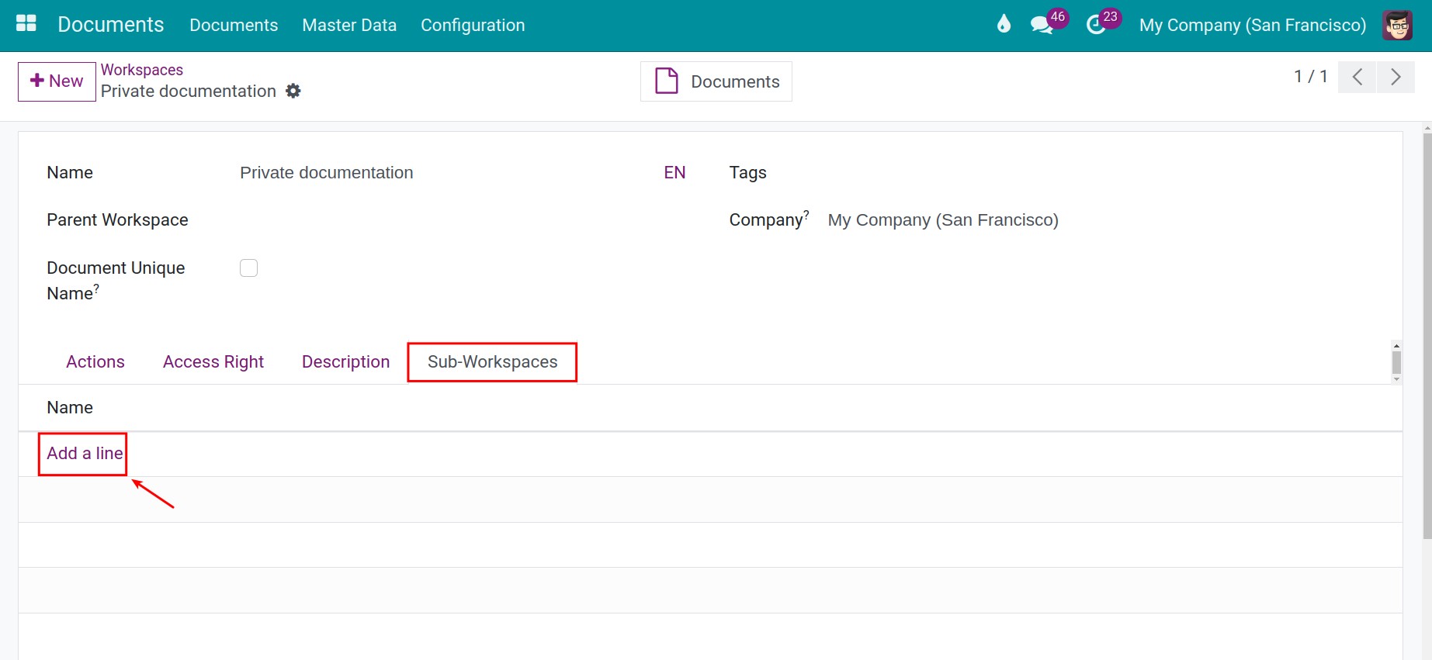
Task: Click the Documents smart button
Action: click(x=716, y=81)
